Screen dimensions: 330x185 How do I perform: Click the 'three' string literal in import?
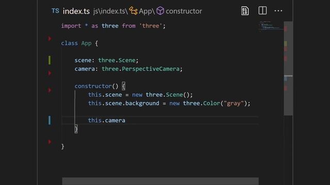151,26
